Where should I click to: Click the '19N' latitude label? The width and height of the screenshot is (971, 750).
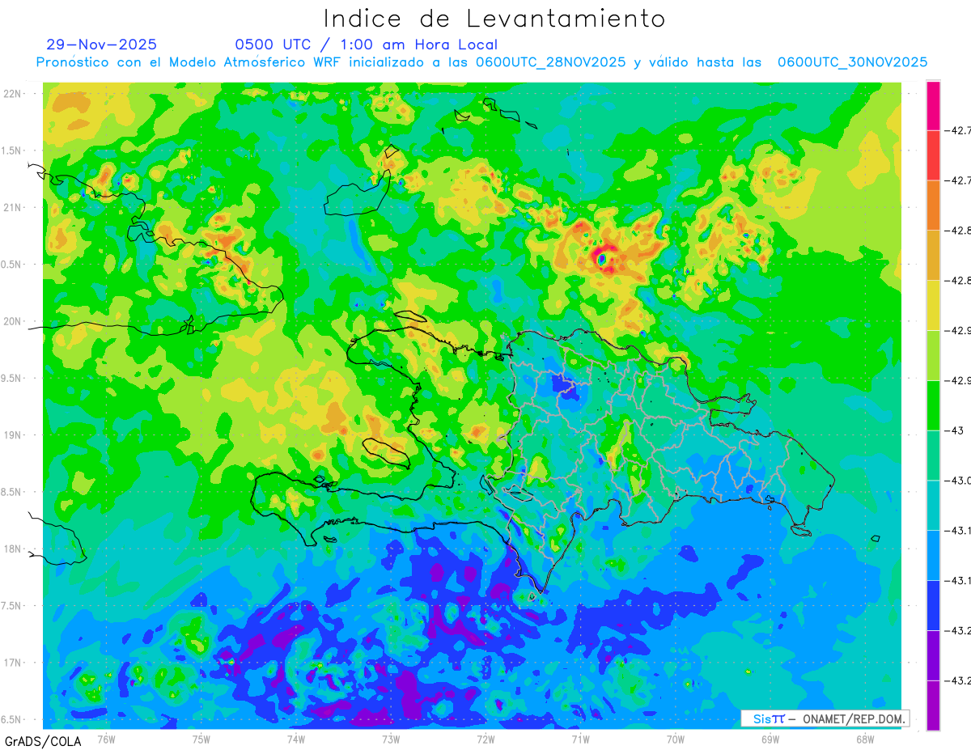click(14, 435)
